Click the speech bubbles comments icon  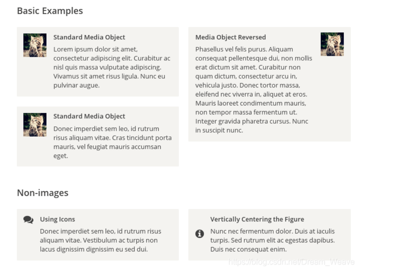(28, 220)
